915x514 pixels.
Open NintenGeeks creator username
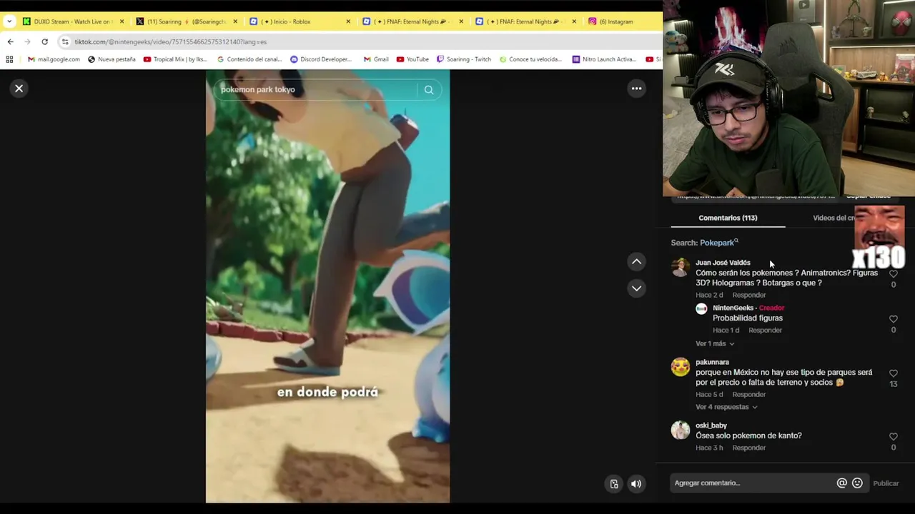tap(733, 308)
